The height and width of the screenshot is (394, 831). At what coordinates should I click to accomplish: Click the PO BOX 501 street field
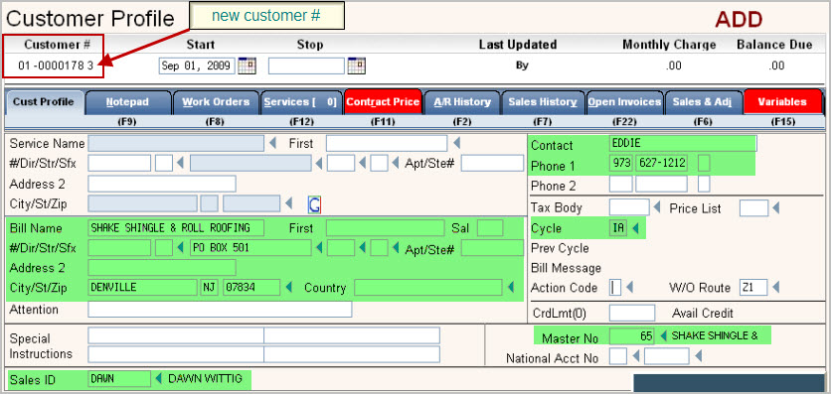(x=250, y=247)
